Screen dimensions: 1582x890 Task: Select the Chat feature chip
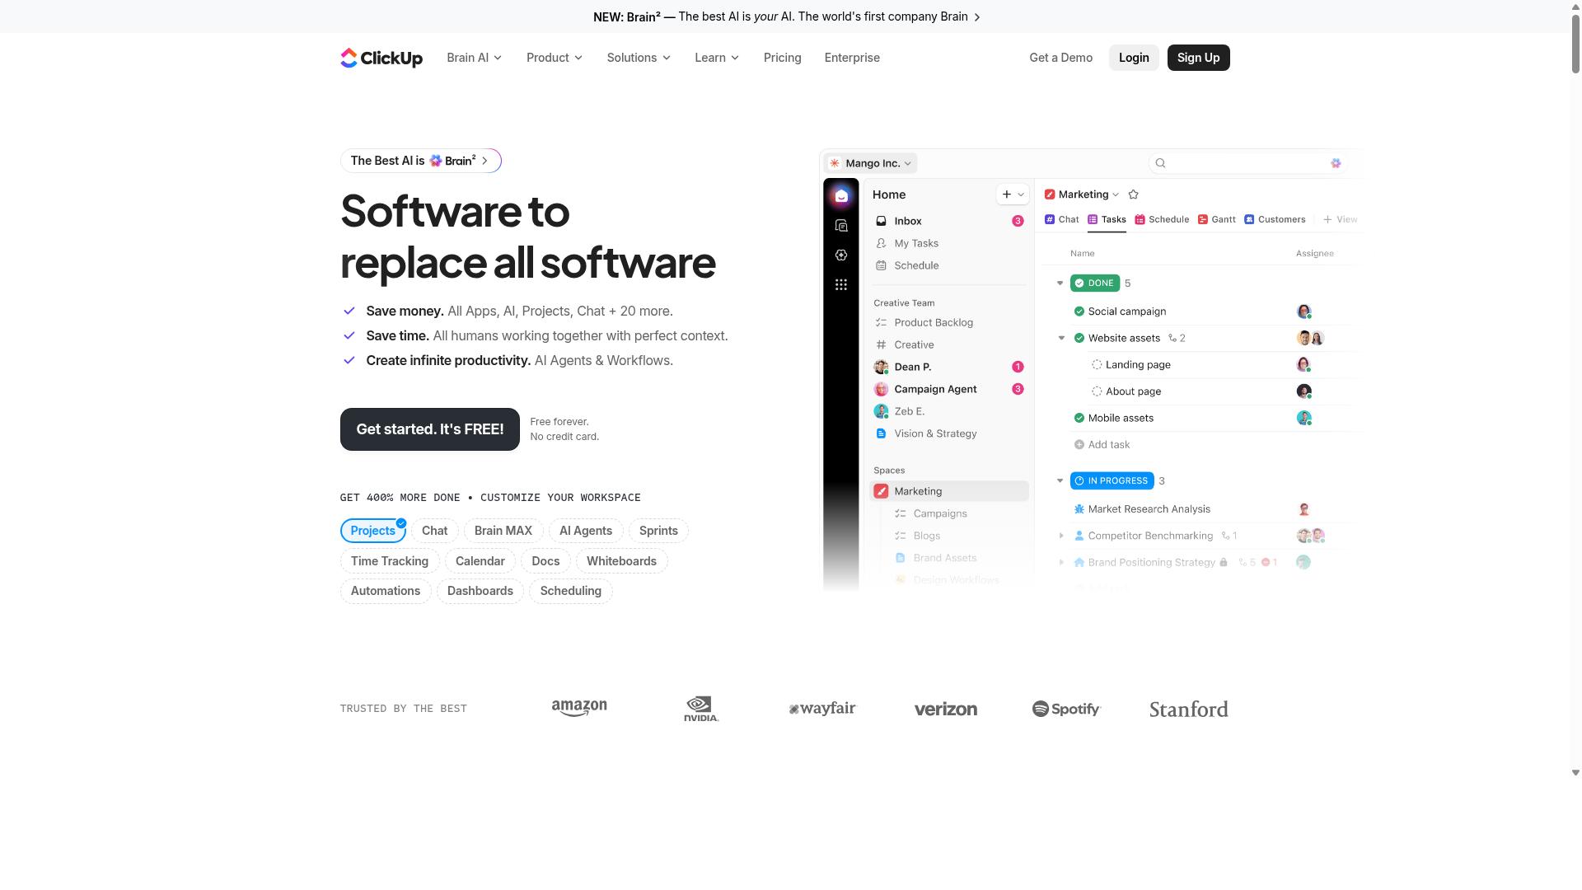tap(434, 531)
